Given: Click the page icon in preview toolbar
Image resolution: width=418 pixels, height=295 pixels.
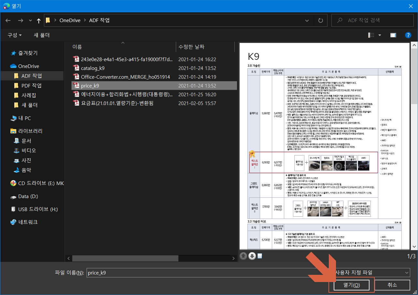Looking at the screenshot, I should 260,256.
